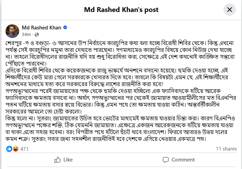Open the 11 shares list
Image resolution: width=242 pixels, height=169 pixels.
tap(226, 149)
